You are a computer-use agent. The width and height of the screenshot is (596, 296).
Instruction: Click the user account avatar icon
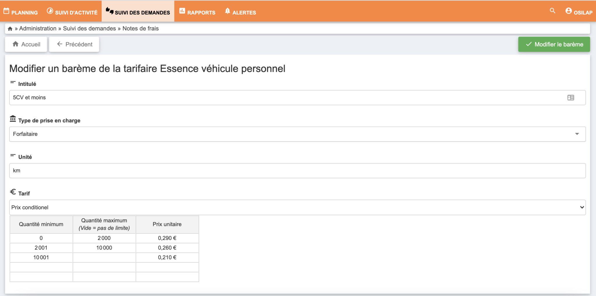click(x=569, y=11)
